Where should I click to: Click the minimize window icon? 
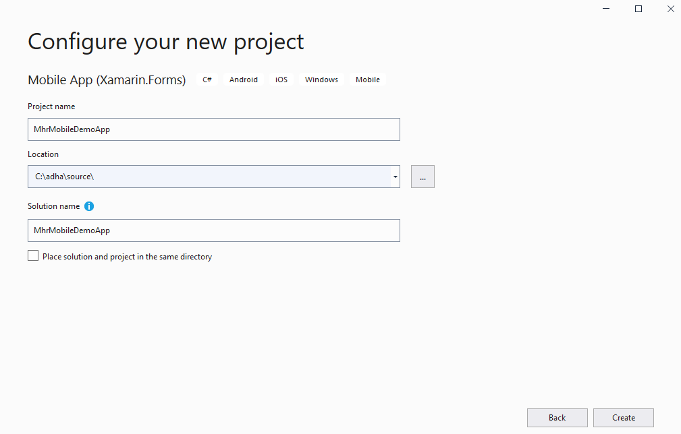tap(605, 8)
